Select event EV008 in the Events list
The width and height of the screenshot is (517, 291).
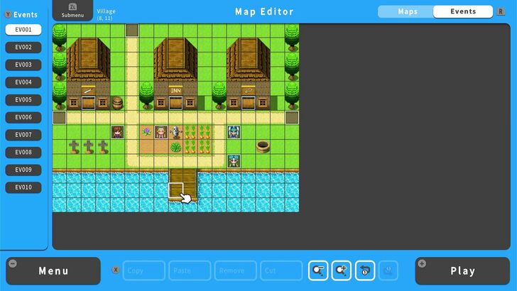point(23,152)
